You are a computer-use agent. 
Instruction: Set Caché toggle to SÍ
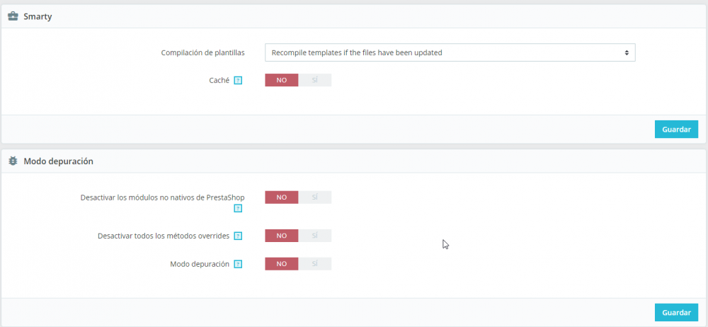(314, 80)
